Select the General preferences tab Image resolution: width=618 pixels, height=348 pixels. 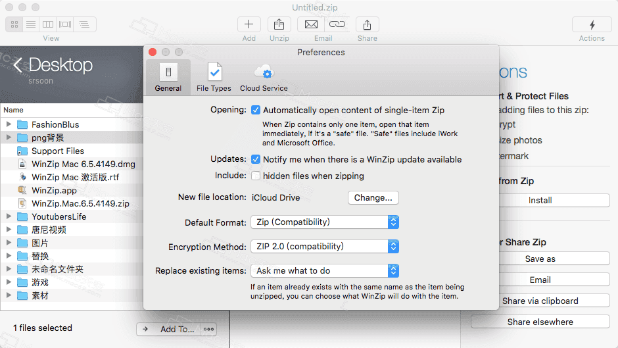click(168, 78)
